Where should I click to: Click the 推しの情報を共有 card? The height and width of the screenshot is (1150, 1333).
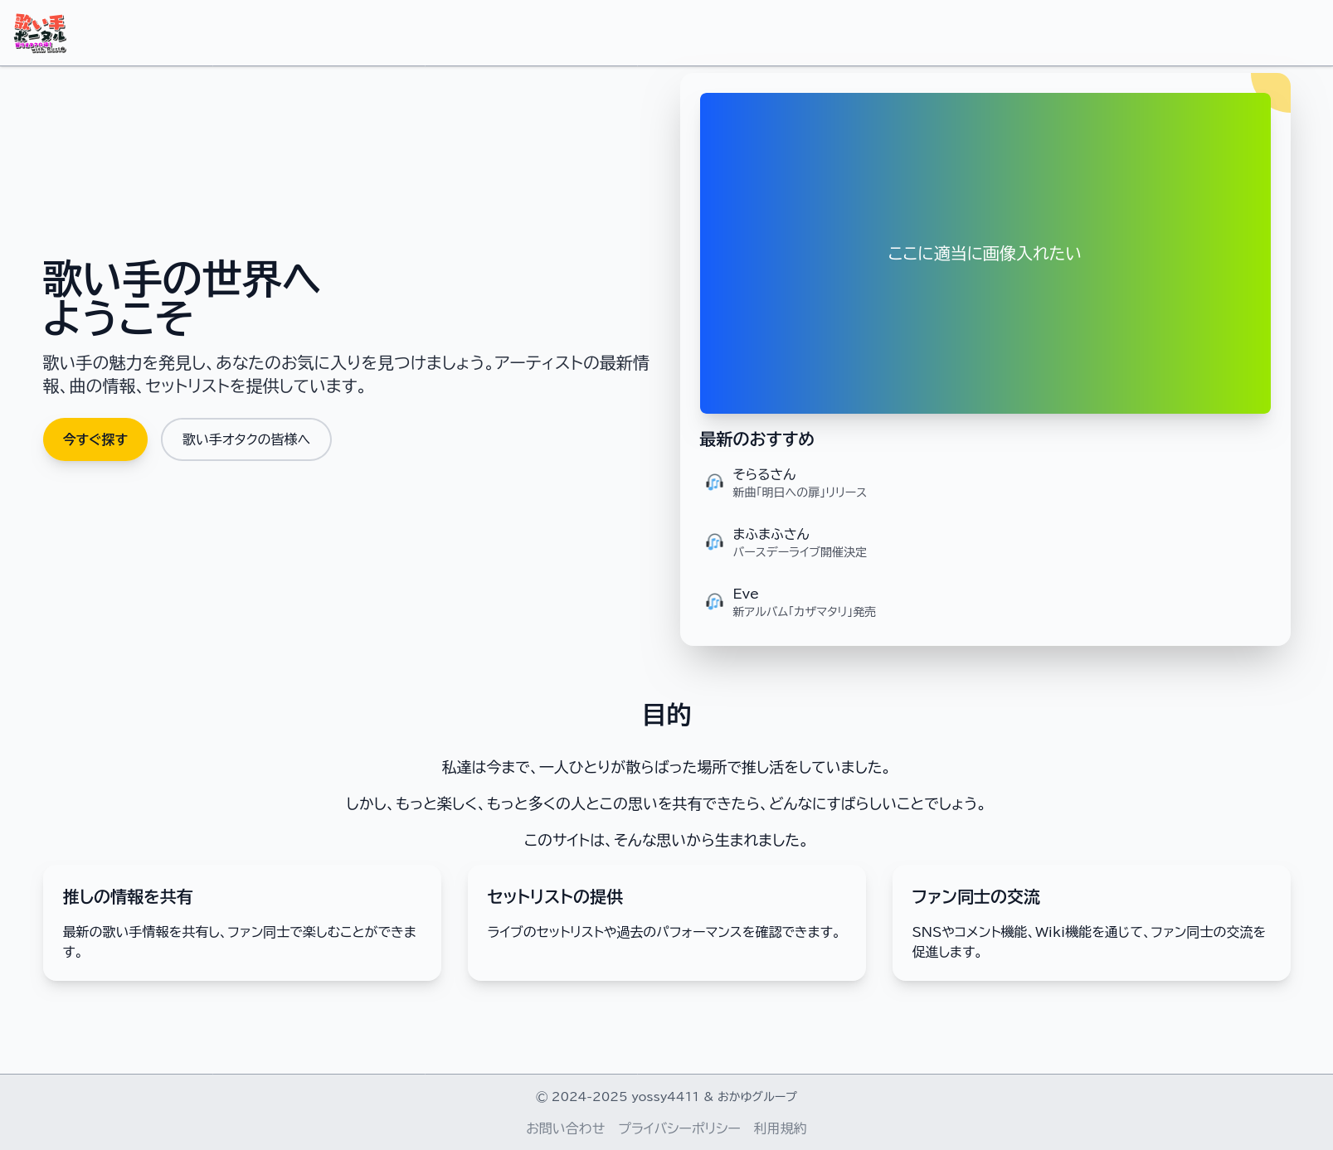[x=242, y=923]
